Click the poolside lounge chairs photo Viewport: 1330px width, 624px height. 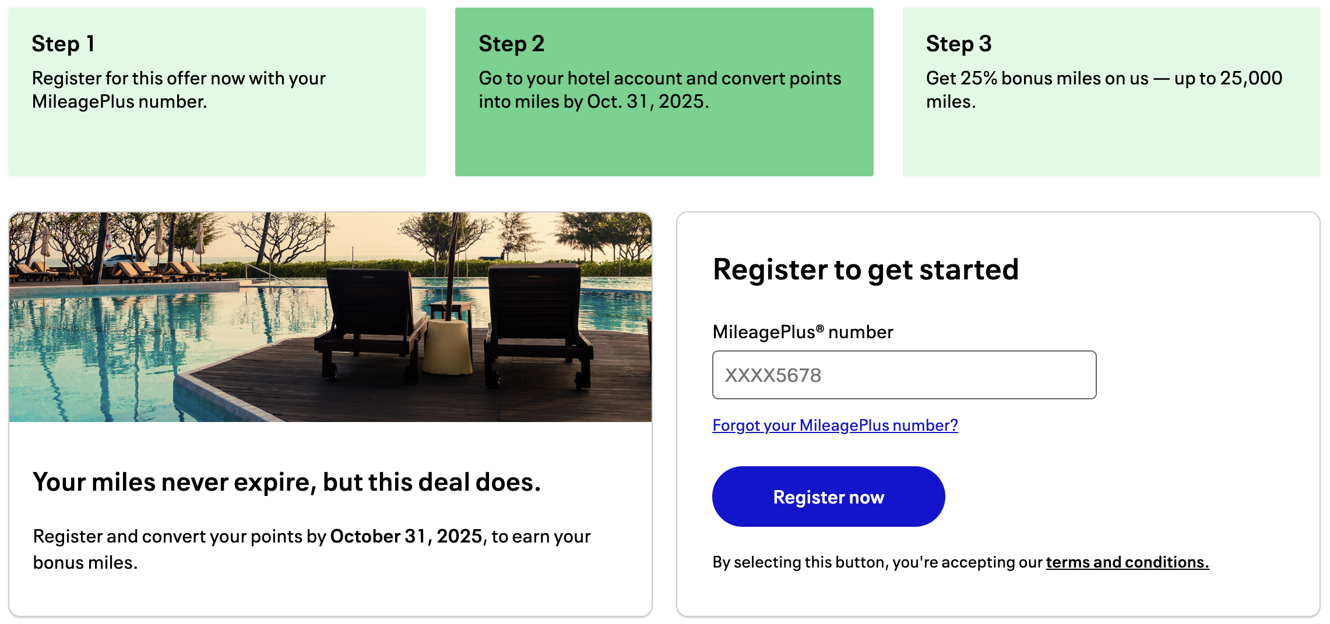330,317
